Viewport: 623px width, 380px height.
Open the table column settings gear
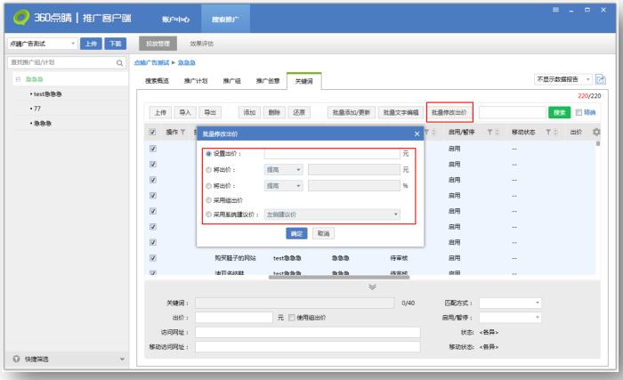tap(596, 133)
